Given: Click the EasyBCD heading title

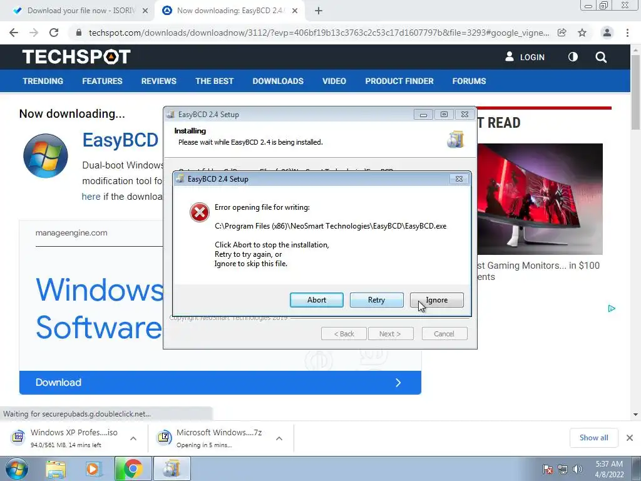Looking at the screenshot, I should point(120,140).
